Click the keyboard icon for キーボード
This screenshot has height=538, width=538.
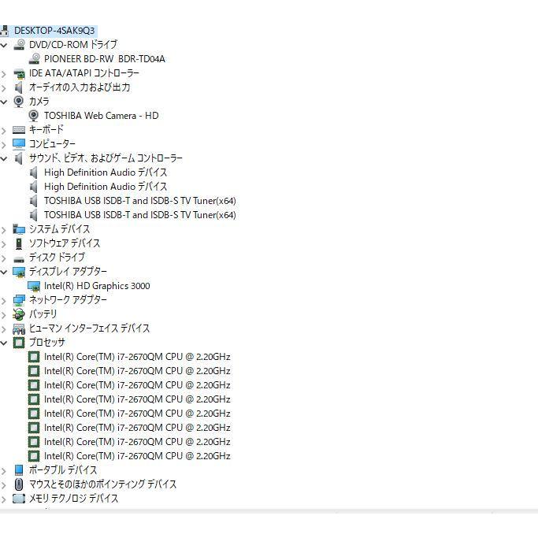click(x=19, y=130)
